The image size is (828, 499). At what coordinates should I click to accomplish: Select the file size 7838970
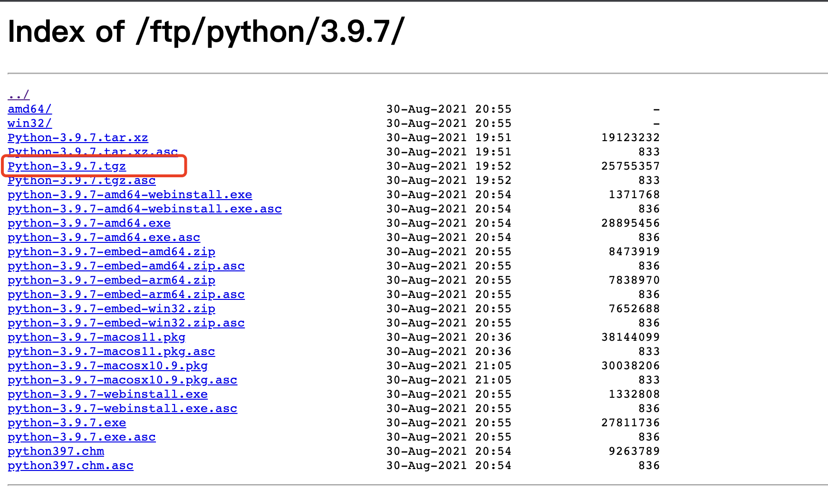coord(634,280)
